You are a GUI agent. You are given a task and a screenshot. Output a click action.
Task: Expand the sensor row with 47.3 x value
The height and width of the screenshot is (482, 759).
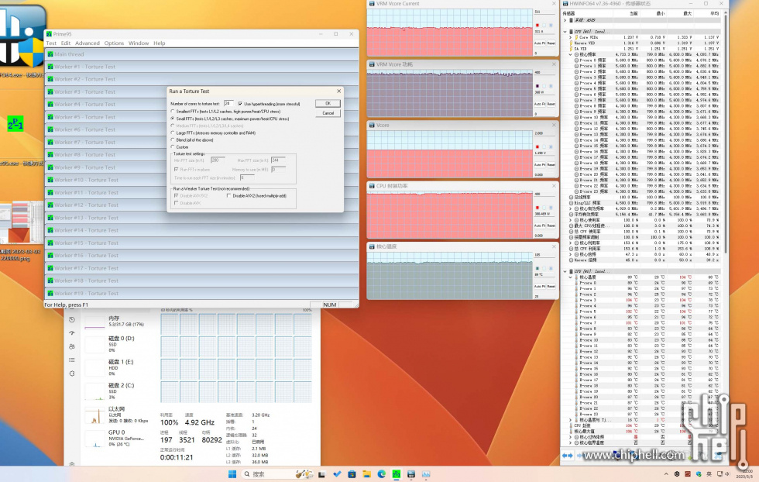(571, 254)
